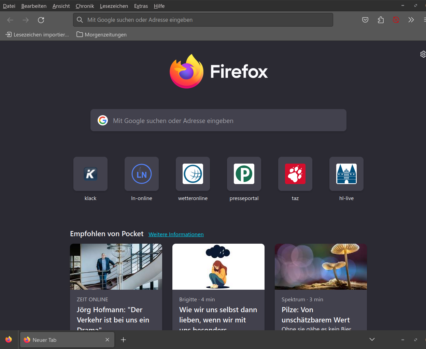
Task: Open the Extensions puzzle icon
Action: (381, 20)
